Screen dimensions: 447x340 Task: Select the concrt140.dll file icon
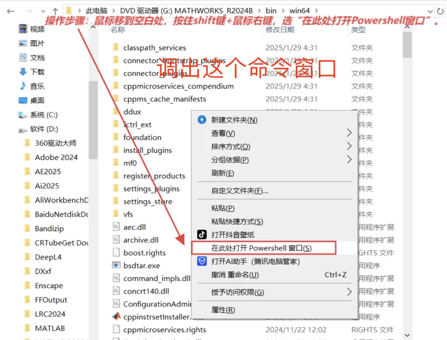116,291
